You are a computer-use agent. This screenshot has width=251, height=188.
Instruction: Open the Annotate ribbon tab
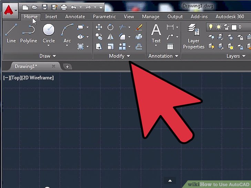tap(75, 16)
